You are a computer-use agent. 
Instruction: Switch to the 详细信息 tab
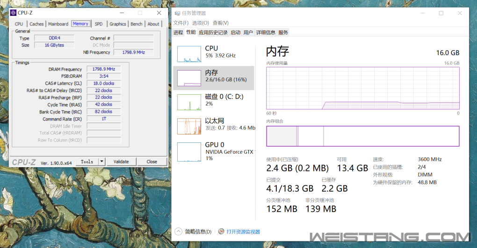click(x=266, y=33)
